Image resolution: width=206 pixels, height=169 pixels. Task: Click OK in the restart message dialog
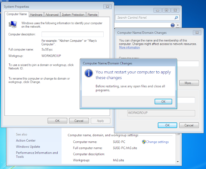click(163, 102)
